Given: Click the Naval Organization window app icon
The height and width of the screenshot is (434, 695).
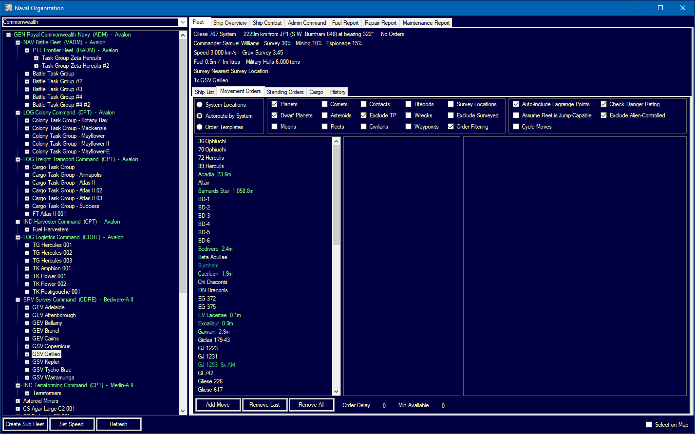Looking at the screenshot, I should [8, 8].
